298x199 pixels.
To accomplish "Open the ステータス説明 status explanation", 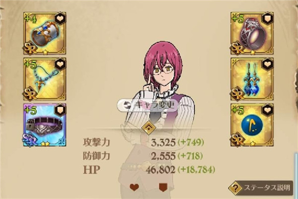I will [x=261, y=188].
